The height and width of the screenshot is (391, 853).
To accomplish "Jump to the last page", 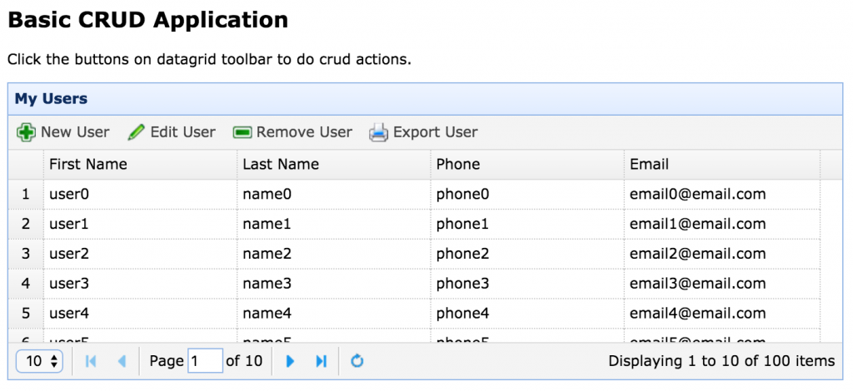I will pos(321,361).
